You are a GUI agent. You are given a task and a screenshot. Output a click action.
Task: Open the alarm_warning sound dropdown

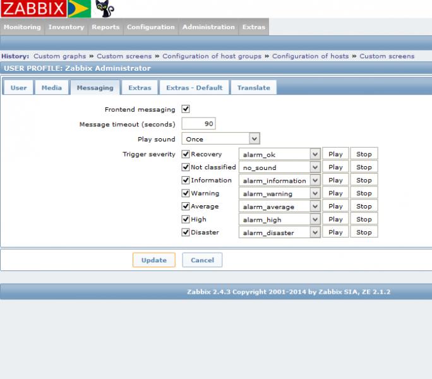[279, 193]
